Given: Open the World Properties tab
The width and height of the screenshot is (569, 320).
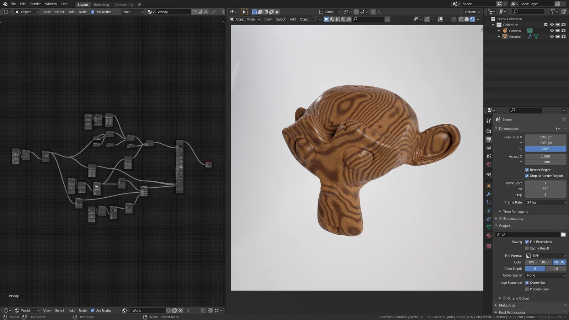Looking at the screenshot, I should 489,165.
